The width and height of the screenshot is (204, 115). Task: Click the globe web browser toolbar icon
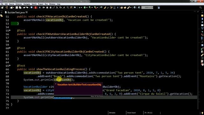pos(135,8)
